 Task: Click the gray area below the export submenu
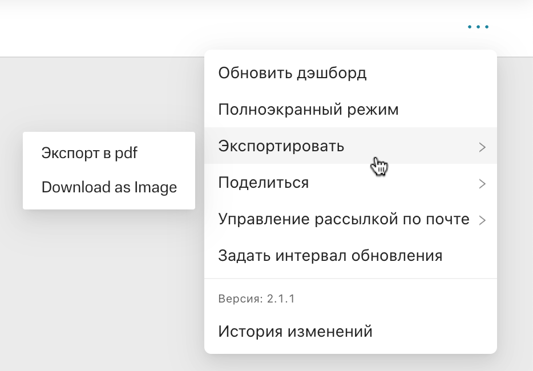click(108, 285)
